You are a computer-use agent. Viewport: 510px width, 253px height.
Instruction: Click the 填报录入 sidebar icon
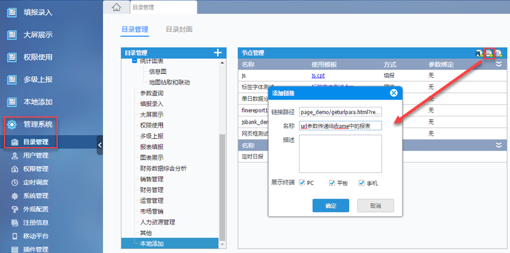pos(12,13)
